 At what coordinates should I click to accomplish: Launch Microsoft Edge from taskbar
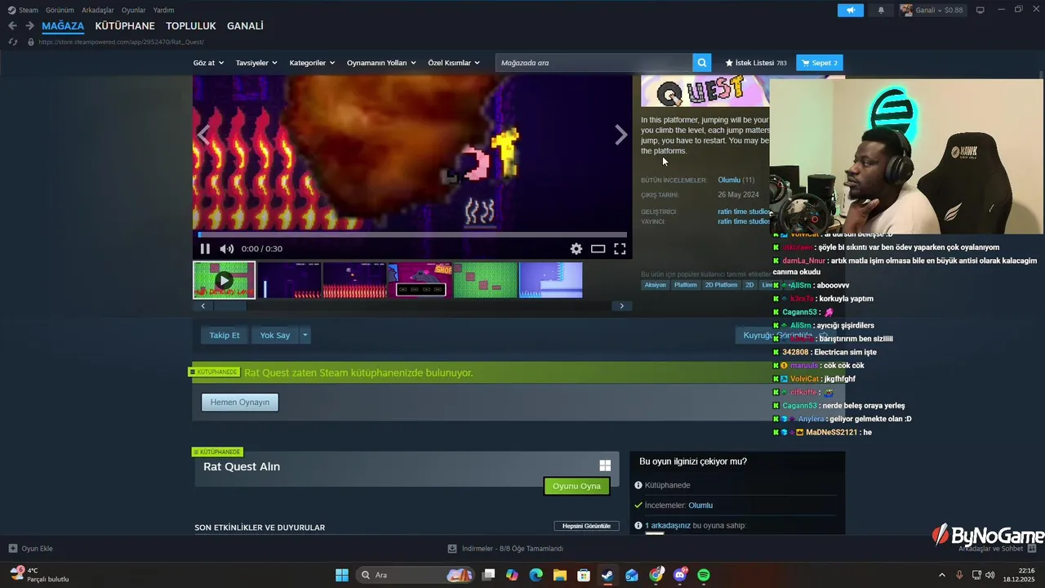click(x=536, y=575)
